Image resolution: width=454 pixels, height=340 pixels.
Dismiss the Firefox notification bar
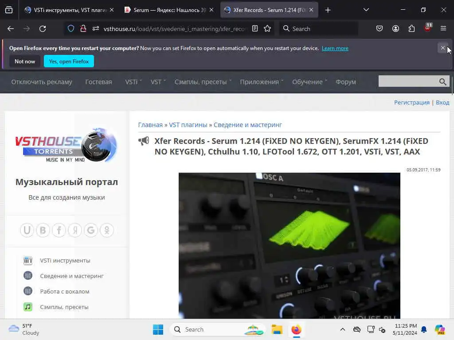tap(443, 48)
